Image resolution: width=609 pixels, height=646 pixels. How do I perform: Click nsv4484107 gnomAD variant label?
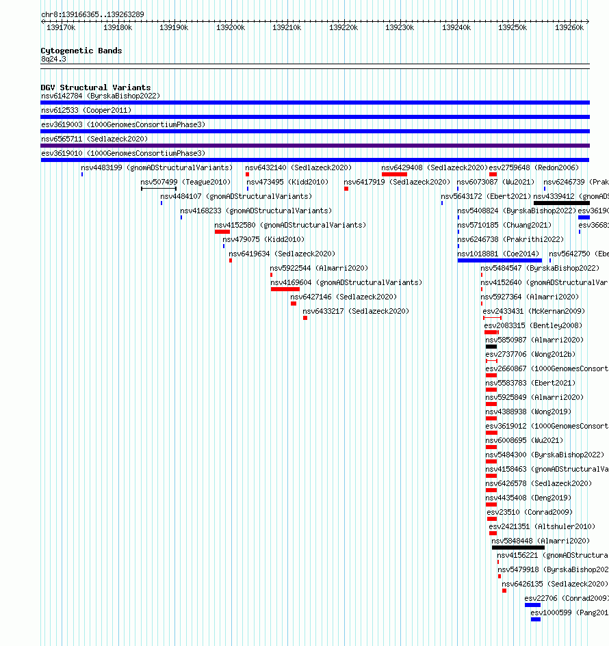pos(236,196)
